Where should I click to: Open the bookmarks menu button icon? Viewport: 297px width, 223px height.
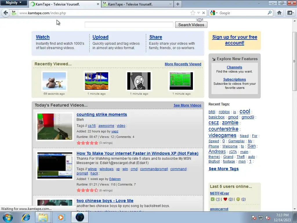[x=290, y=13]
